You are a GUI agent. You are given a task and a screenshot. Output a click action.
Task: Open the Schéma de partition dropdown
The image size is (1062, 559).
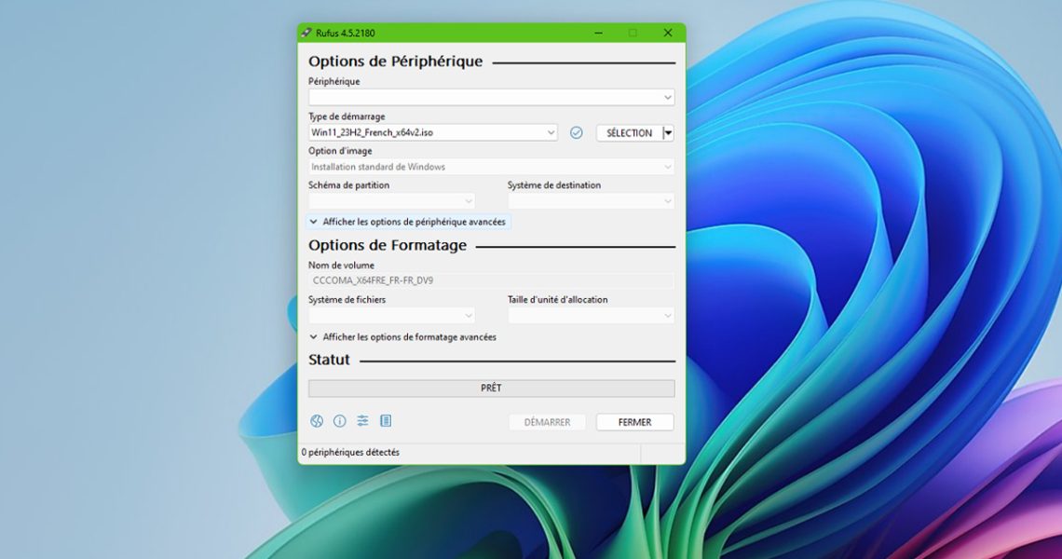(x=391, y=201)
